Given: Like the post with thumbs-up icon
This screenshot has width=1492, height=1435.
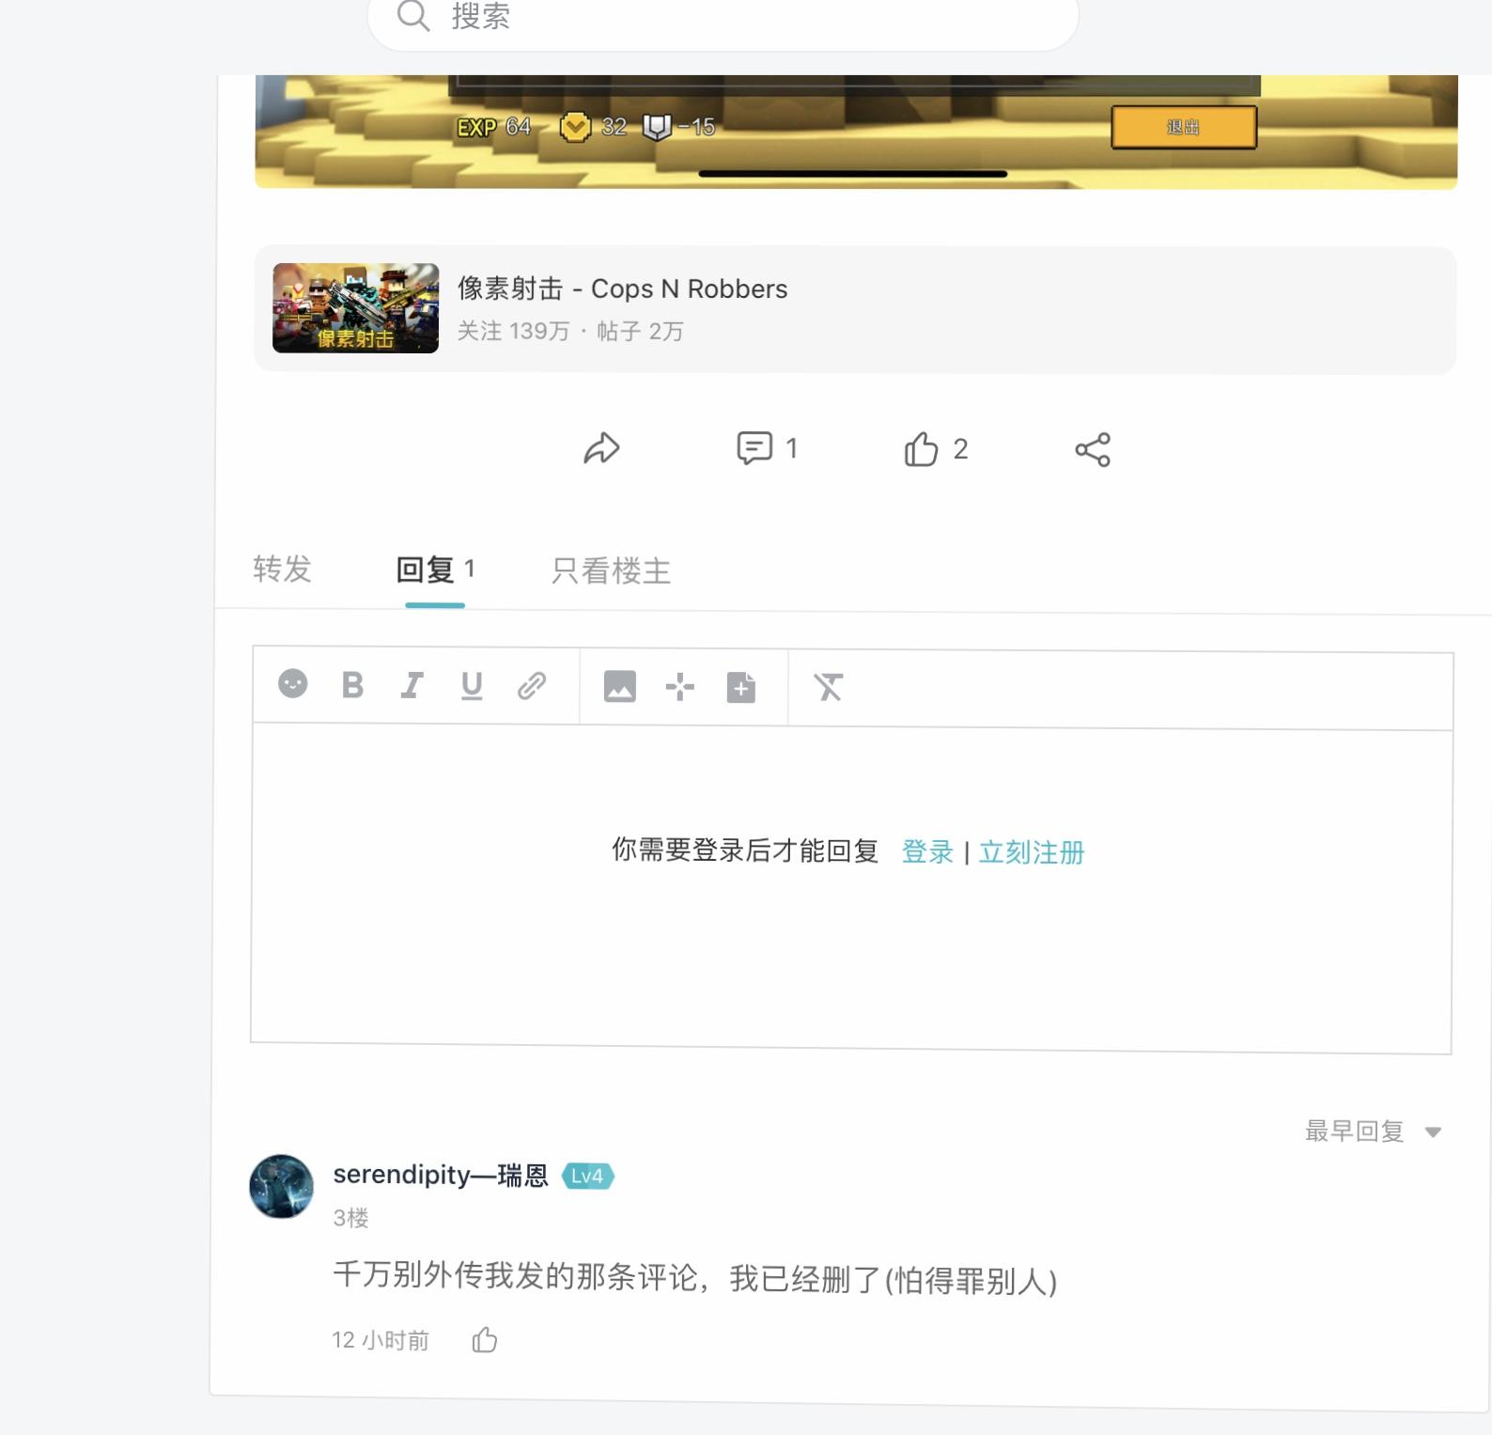Looking at the screenshot, I should (921, 449).
